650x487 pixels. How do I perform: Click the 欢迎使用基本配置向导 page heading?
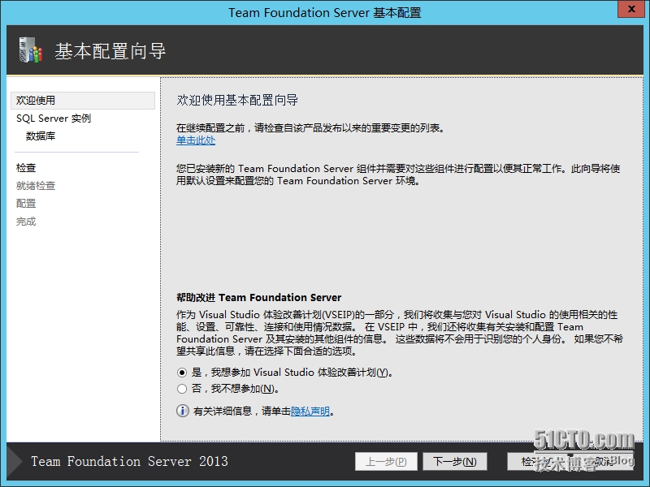point(237,100)
